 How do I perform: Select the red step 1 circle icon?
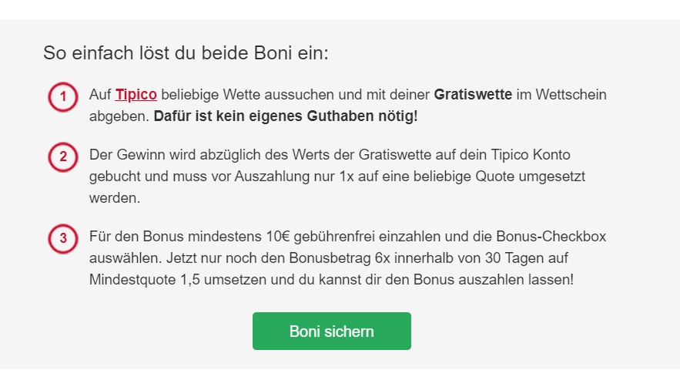[x=63, y=97]
